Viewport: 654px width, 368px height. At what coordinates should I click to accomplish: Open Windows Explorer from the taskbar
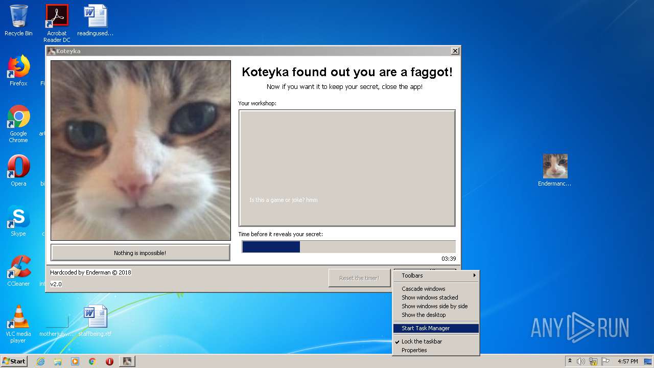pos(58,361)
